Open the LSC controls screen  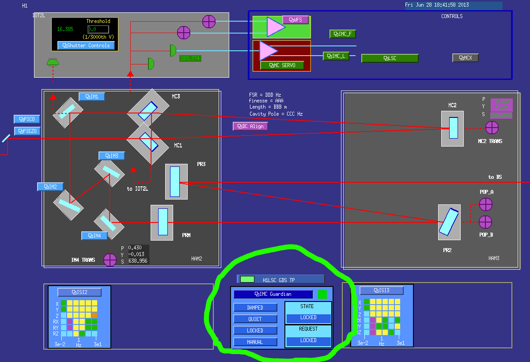click(x=390, y=58)
